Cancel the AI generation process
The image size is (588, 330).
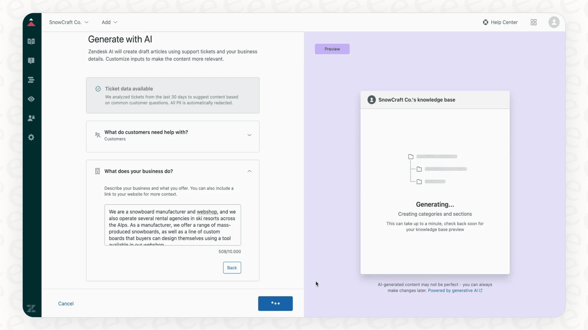click(x=66, y=303)
